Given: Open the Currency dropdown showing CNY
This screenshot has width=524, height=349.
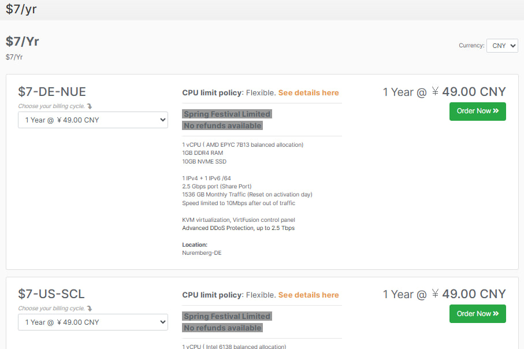Looking at the screenshot, I should pyautogui.click(x=501, y=46).
